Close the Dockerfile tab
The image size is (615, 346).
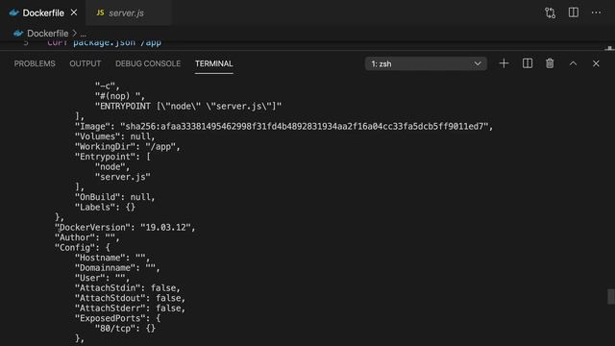tap(74, 12)
